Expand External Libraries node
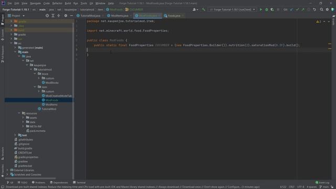Image resolution: width=336 pixels, height=189 pixels. click(x=7, y=170)
